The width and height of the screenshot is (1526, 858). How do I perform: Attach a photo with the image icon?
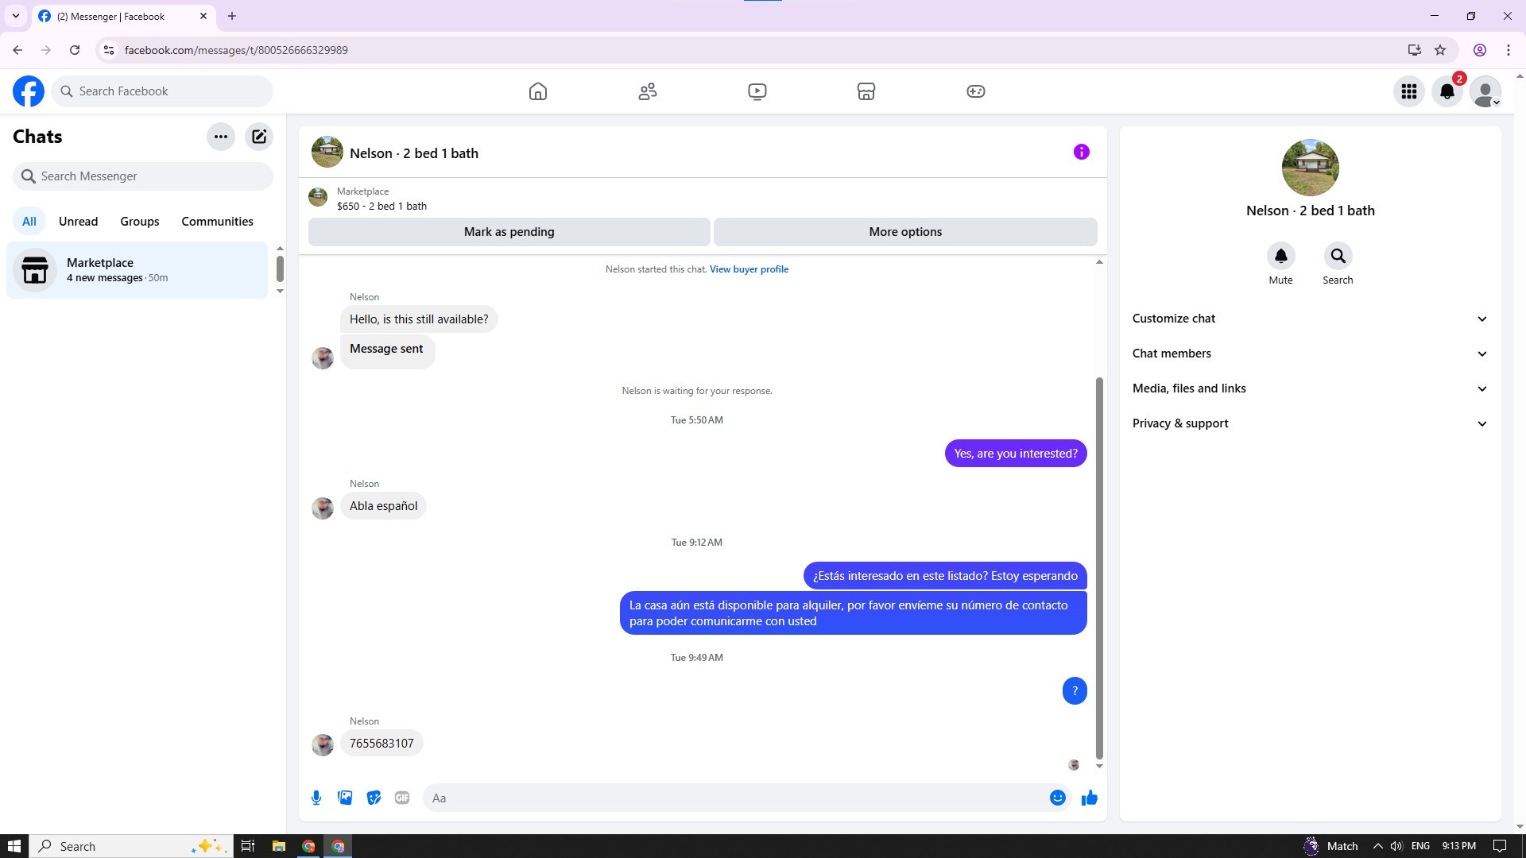[345, 798]
